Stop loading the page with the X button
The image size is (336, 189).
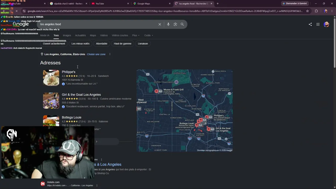(17, 11)
